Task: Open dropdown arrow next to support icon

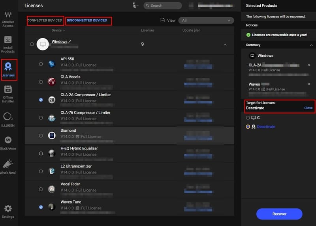Action: coord(137,6)
